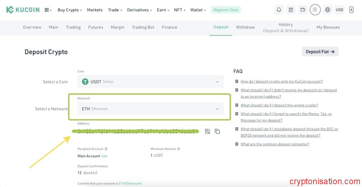Open the apps grid menu icon
This screenshot has width=362, height=187.
click(47, 10)
